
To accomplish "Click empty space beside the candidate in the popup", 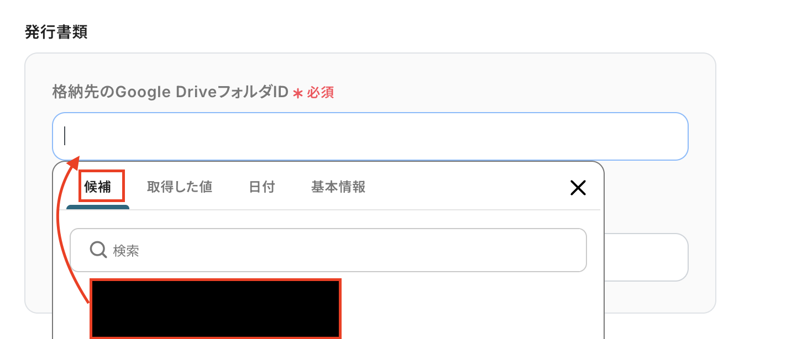I will click(470, 309).
